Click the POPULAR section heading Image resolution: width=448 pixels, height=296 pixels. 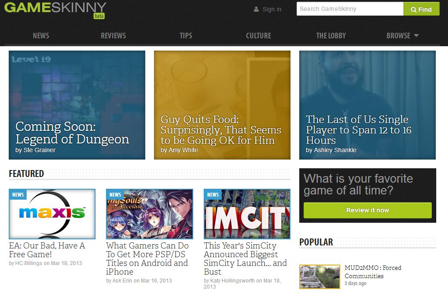click(316, 242)
